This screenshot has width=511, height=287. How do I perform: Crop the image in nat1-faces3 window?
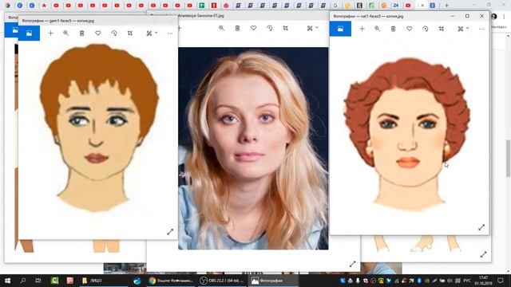tap(441, 29)
